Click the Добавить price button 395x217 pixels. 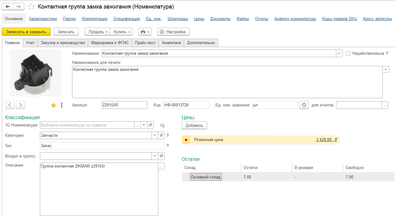tap(194, 125)
